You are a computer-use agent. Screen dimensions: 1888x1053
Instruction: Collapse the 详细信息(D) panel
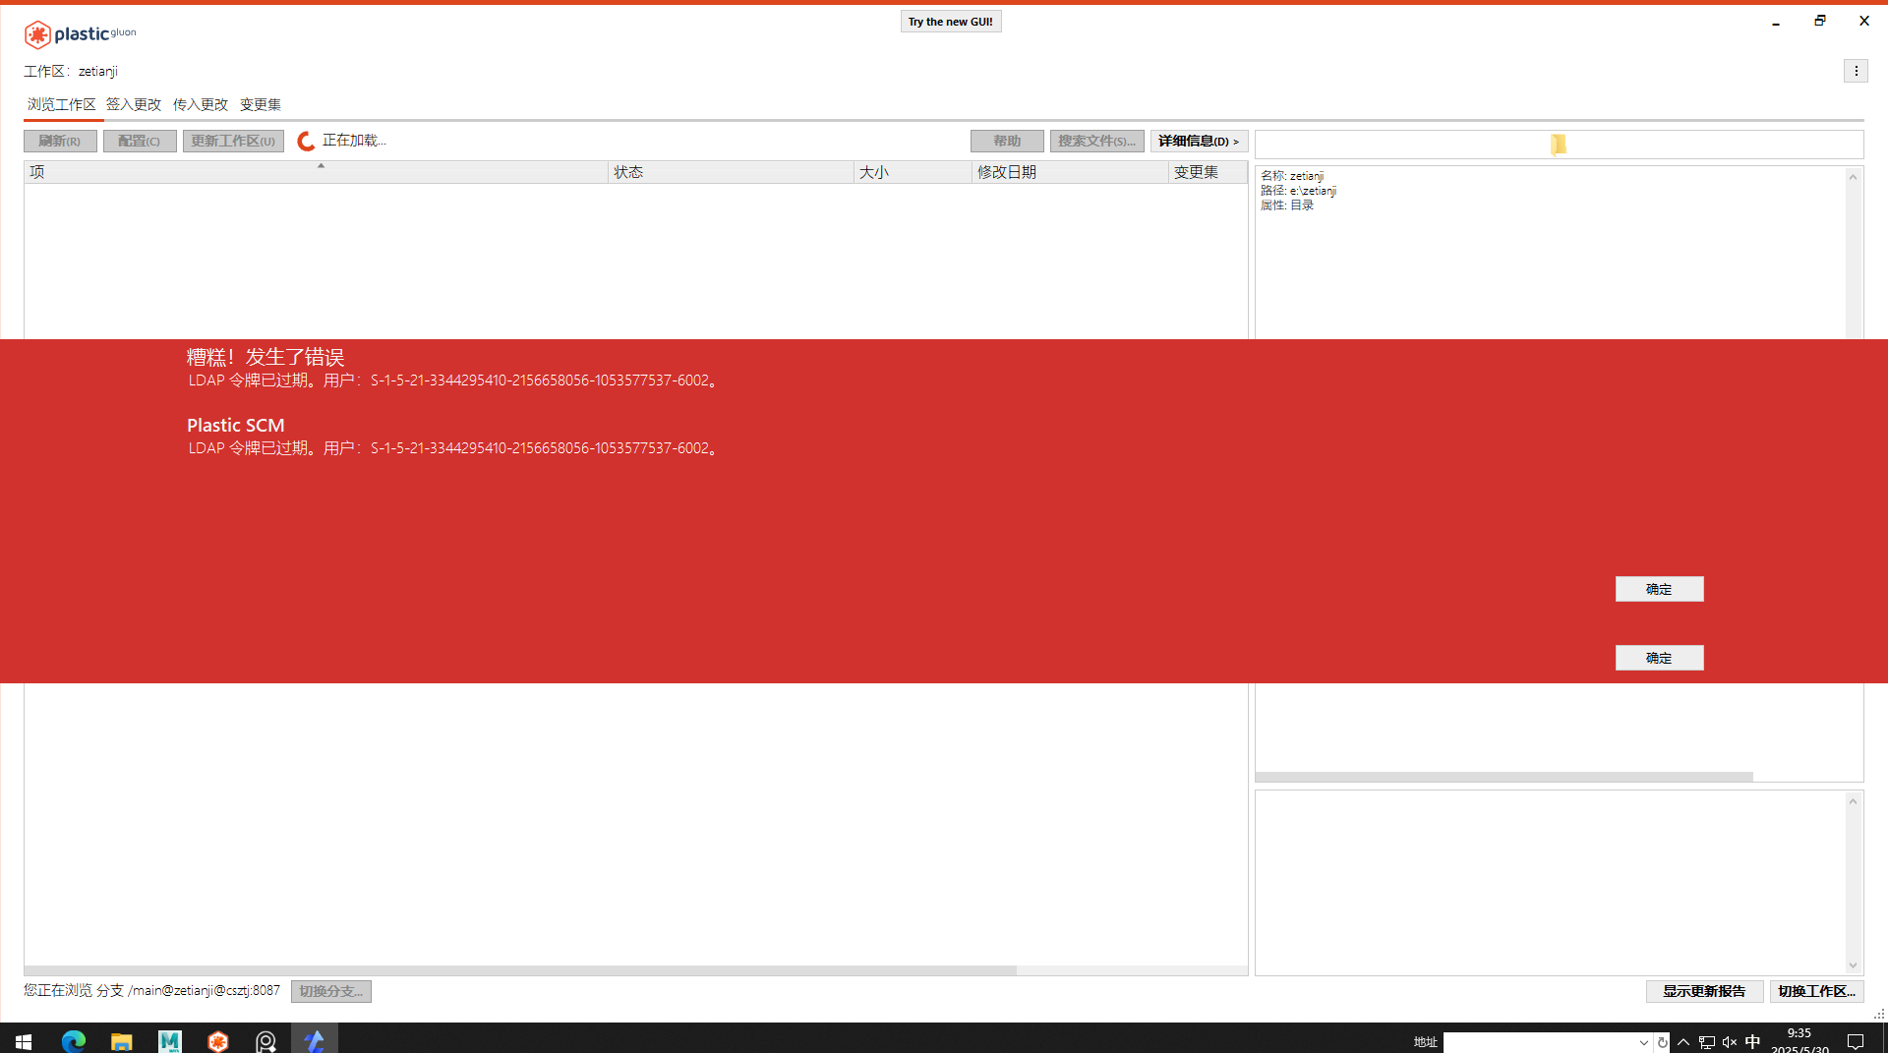(x=1200, y=142)
